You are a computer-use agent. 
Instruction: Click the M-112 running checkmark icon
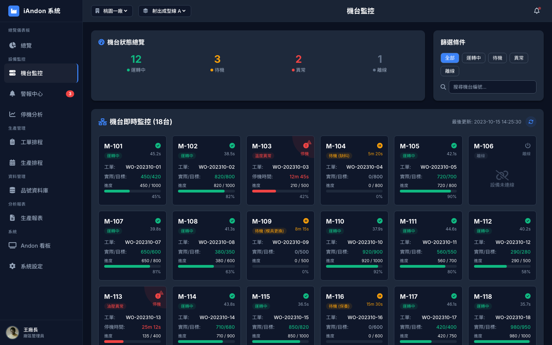point(528,221)
